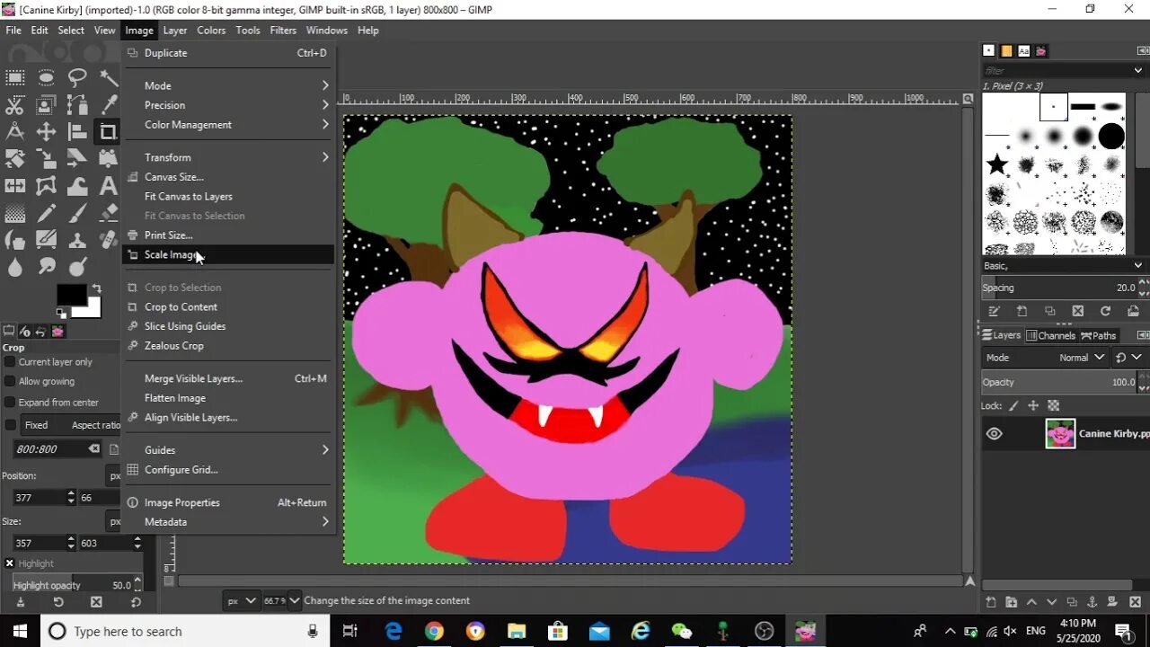Select the Crop tool in toolbox
Viewport: 1150px width, 647px height.
point(108,132)
